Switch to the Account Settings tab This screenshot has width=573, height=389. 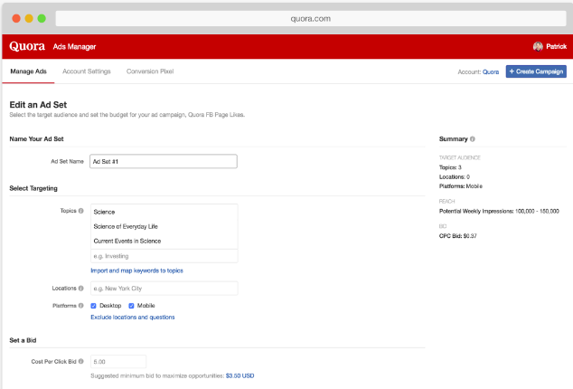[x=86, y=71]
